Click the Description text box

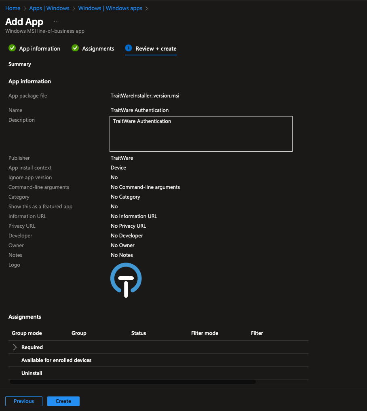tap(201, 134)
